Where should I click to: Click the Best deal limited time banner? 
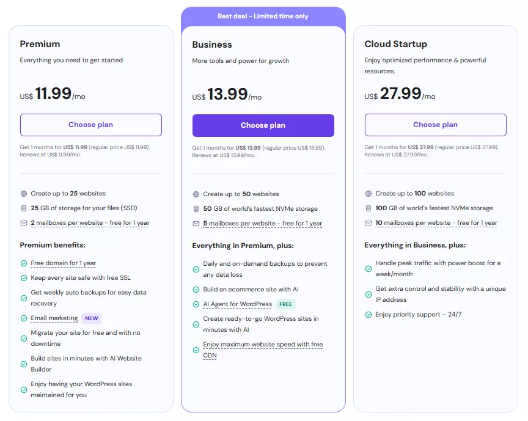coord(263,16)
